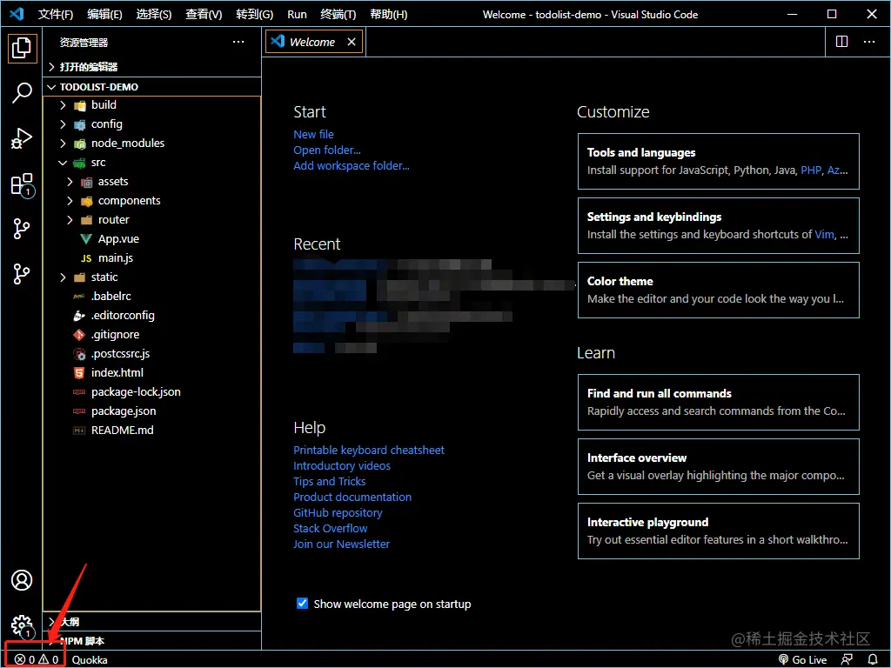Click the New file link
Image resolution: width=891 pixels, height=668 pixels.
(313, 134)
